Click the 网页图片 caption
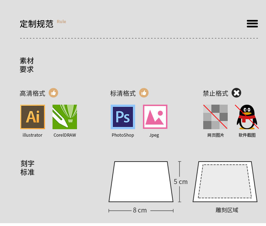The height and width of the screenshot is (226, 266). click(216, 135)
